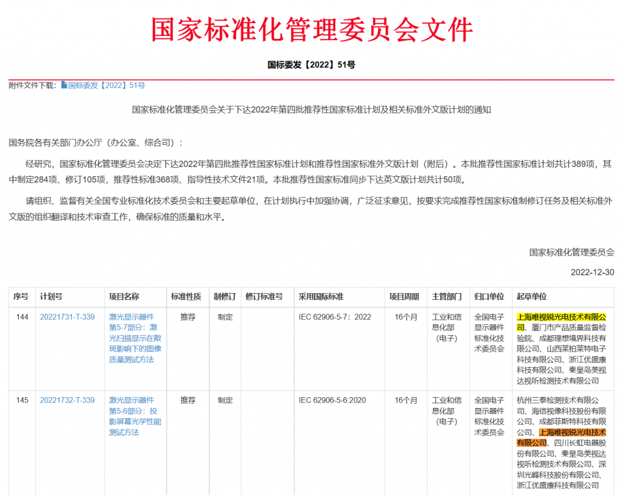Click the 起草单位 column header
Screen dimensions: 622x495
(531, 297)
